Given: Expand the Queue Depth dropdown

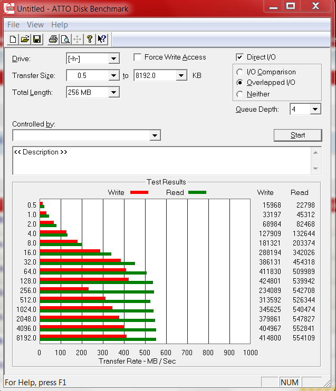Looking at the screenshot, I should [315, 110].
